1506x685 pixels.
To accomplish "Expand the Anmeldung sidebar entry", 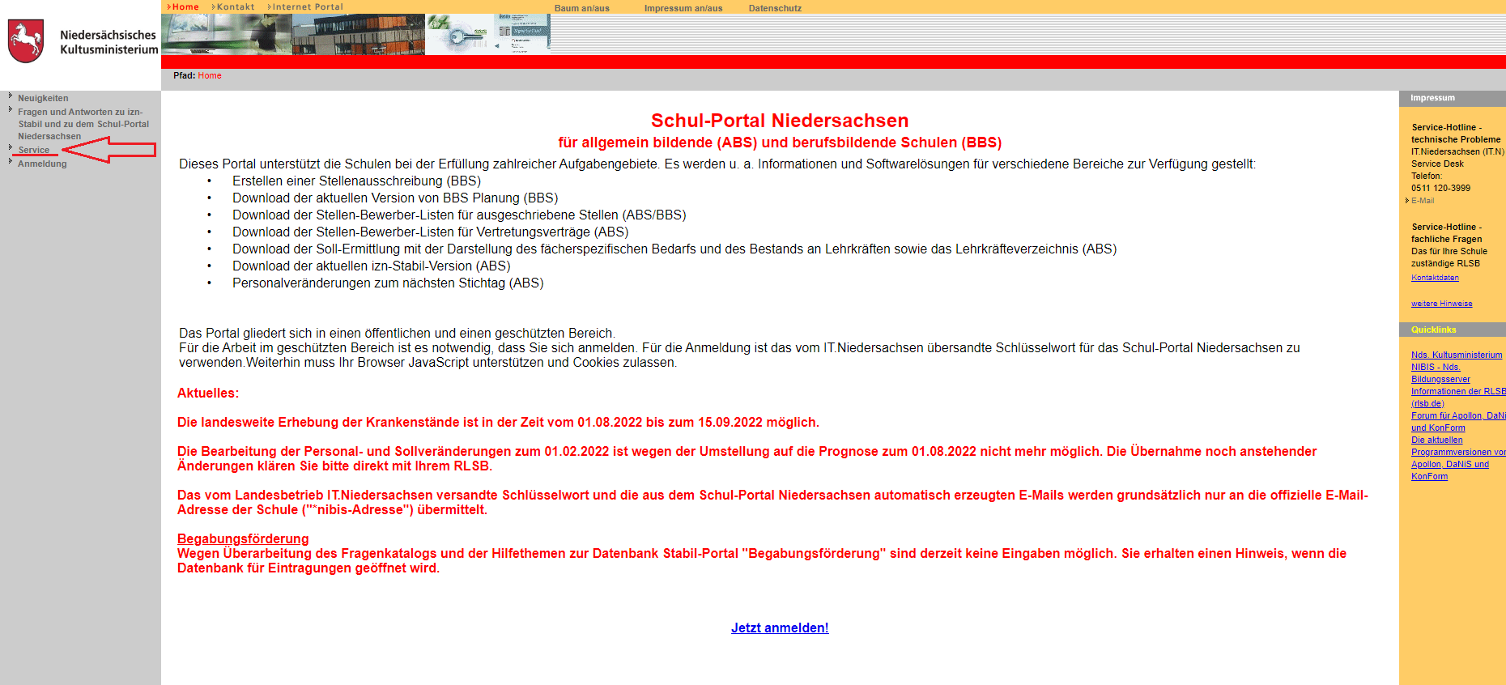I will (42, 164).
